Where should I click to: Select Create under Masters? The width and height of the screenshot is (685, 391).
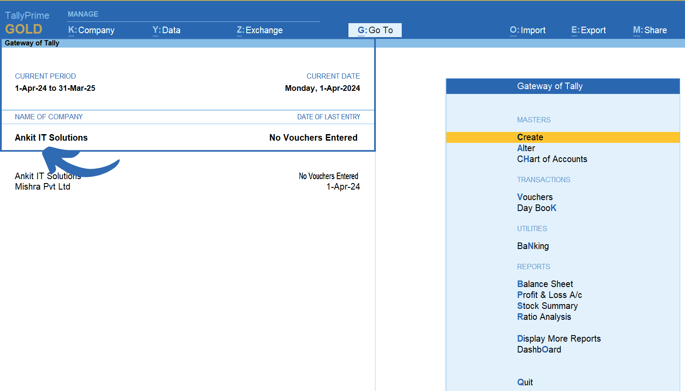point(563,137)
